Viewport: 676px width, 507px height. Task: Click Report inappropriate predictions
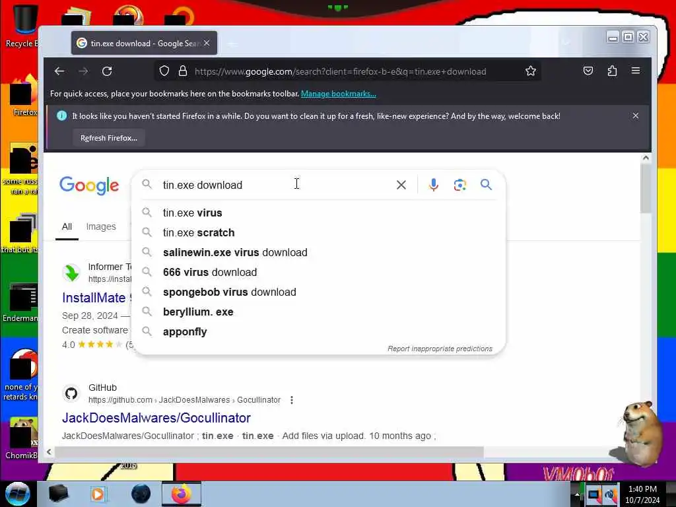click(440, 349)
